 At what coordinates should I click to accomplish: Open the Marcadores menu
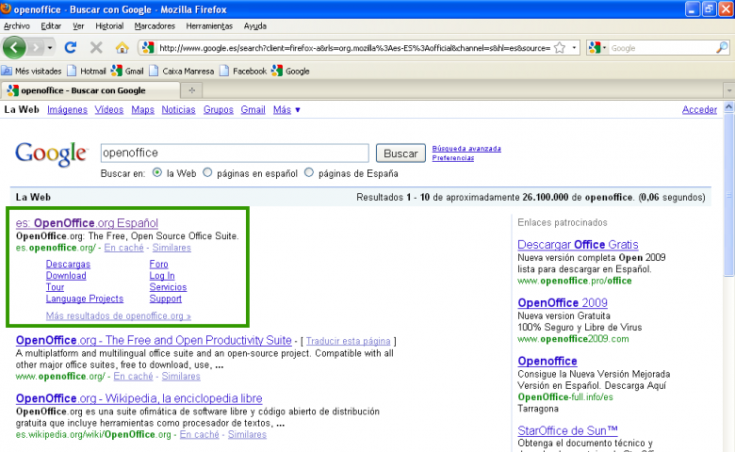point(155,26)
